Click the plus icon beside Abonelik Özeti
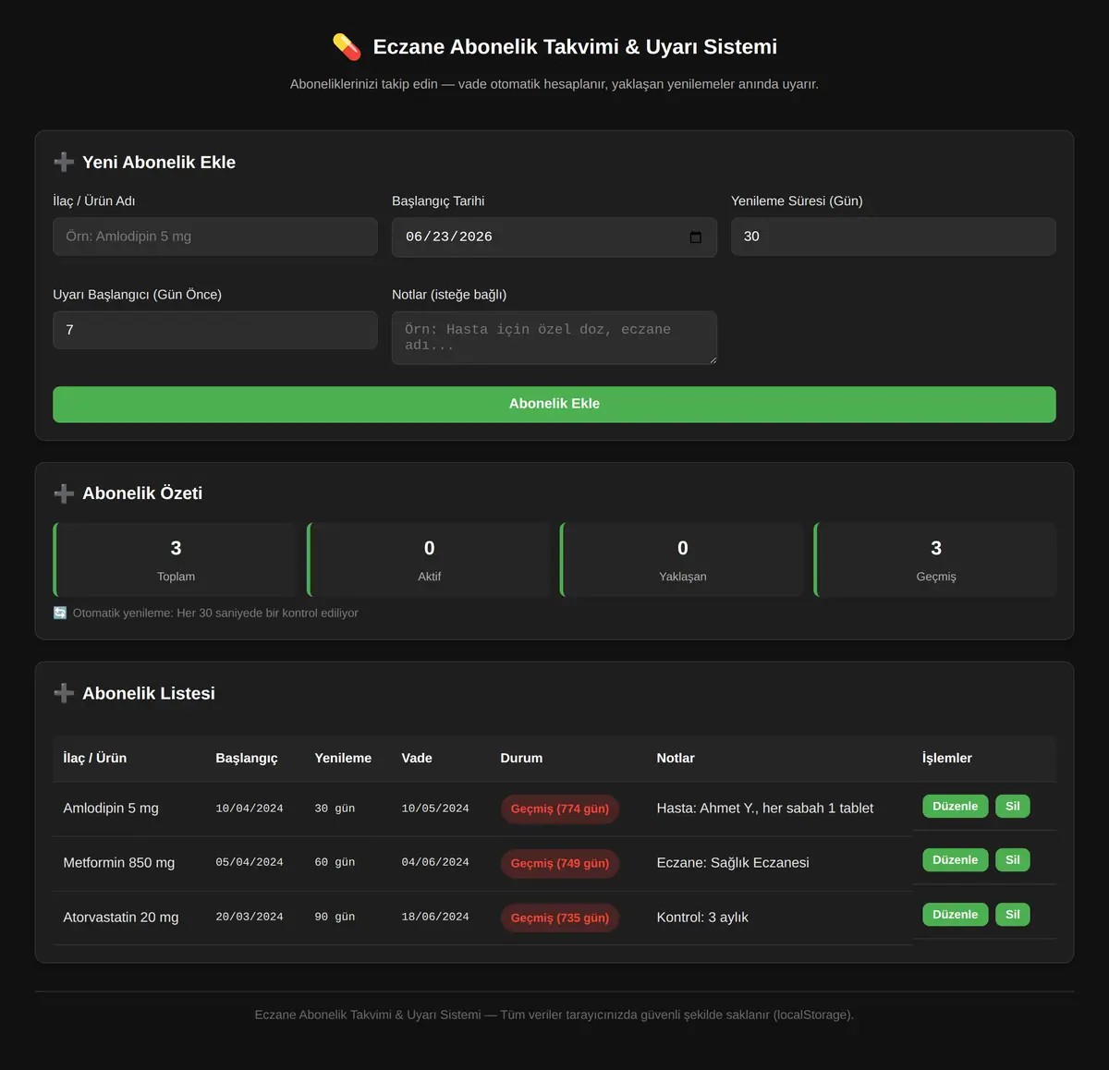 click(x=64, y=493)
